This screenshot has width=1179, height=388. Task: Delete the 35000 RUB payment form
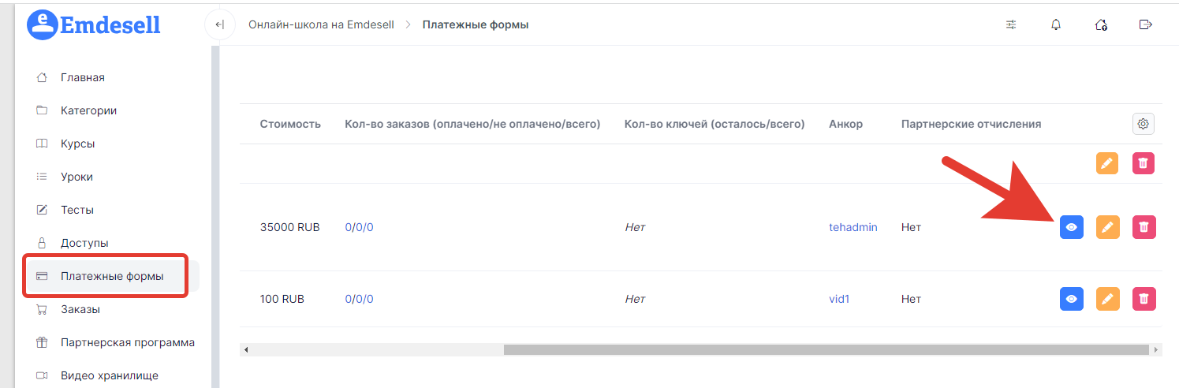[x=1144, y=227]
